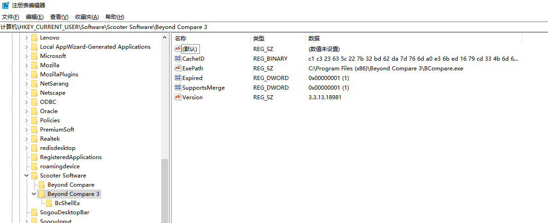Image resolution: width=548 pixels, height=223 pixels.
Task: Click the registry path address bar
Action: click(274, 27)
